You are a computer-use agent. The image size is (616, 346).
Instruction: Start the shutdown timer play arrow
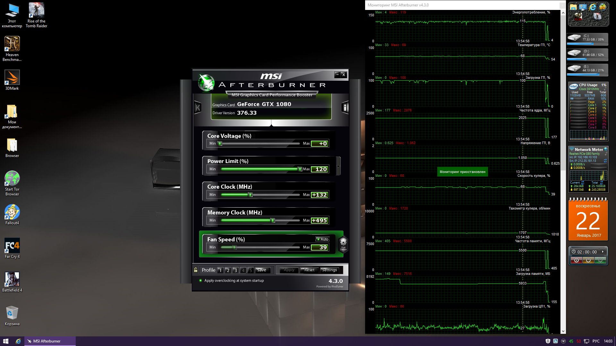603,252
